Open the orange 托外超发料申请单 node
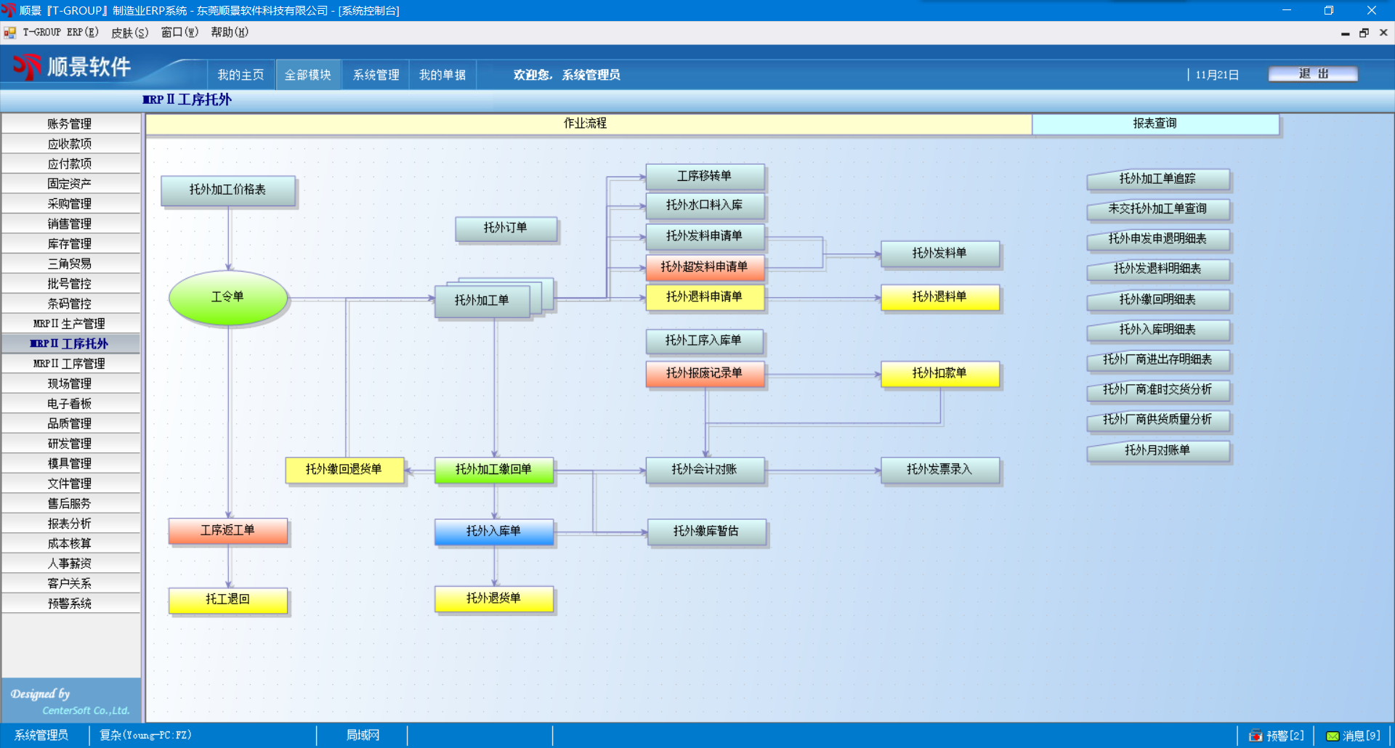This screenshot has height=748, width=1395. (x=705, y=267)
